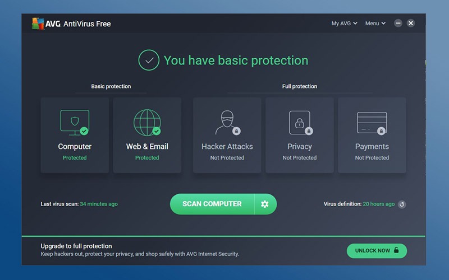
Task: Select the Privacy padlock document icon
Action: 300,123
